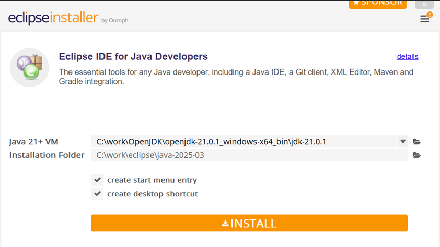Click the Java 21+ VM label

33,142
